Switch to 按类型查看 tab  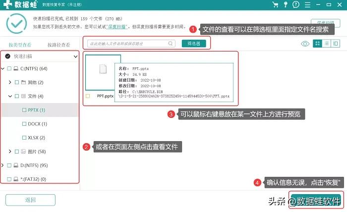[x=20, y=45]
